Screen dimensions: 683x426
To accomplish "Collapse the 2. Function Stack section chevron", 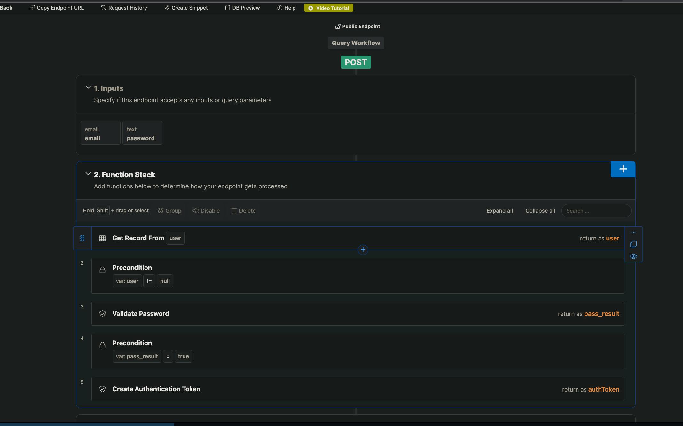I will tap(88, 174).
